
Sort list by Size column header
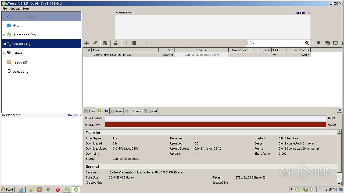[167, 50]
